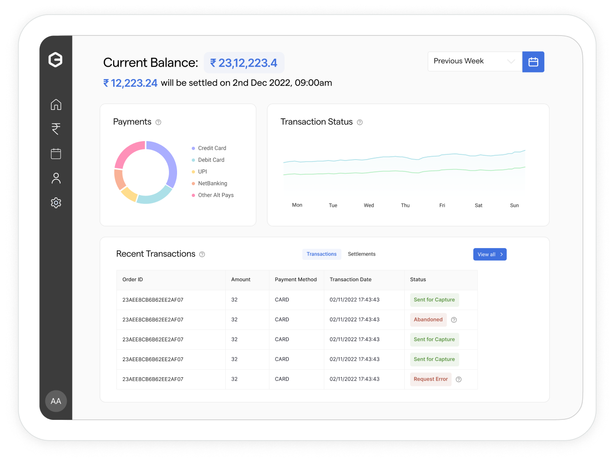Click info icon next to Request Error

(459, 380)
